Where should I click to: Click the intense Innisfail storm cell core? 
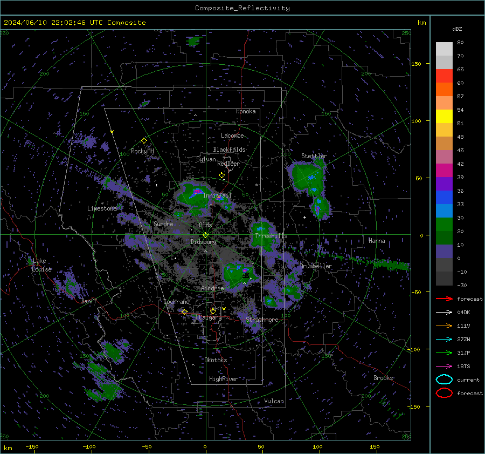[197, 192]
